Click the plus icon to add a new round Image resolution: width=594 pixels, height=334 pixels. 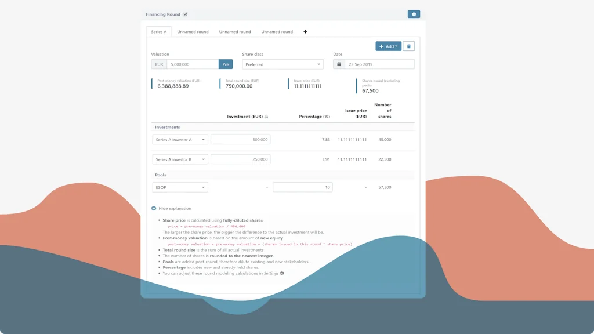305,32
